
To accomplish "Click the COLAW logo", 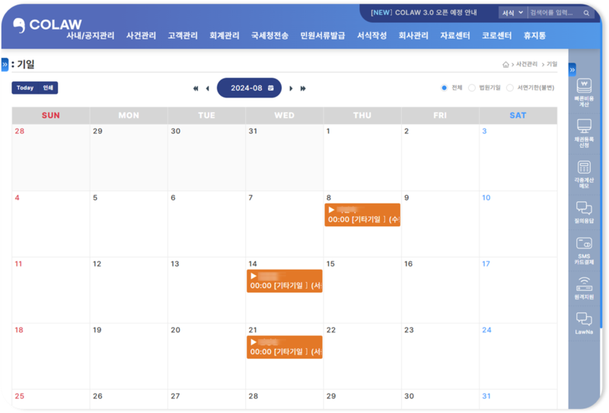I will (x=47, y=25).
